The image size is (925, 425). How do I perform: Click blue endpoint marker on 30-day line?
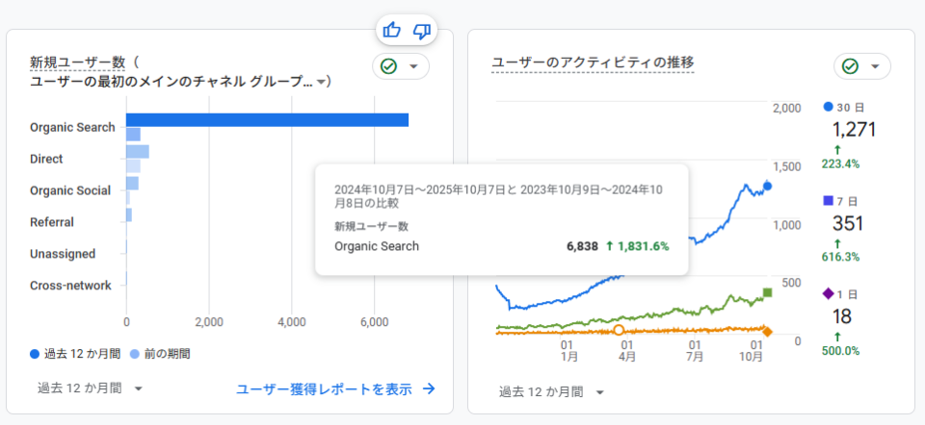(x=767, y=187)
